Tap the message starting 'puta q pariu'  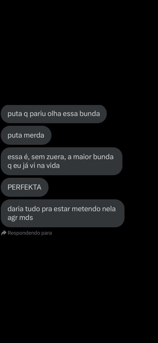tap(53, 114)
